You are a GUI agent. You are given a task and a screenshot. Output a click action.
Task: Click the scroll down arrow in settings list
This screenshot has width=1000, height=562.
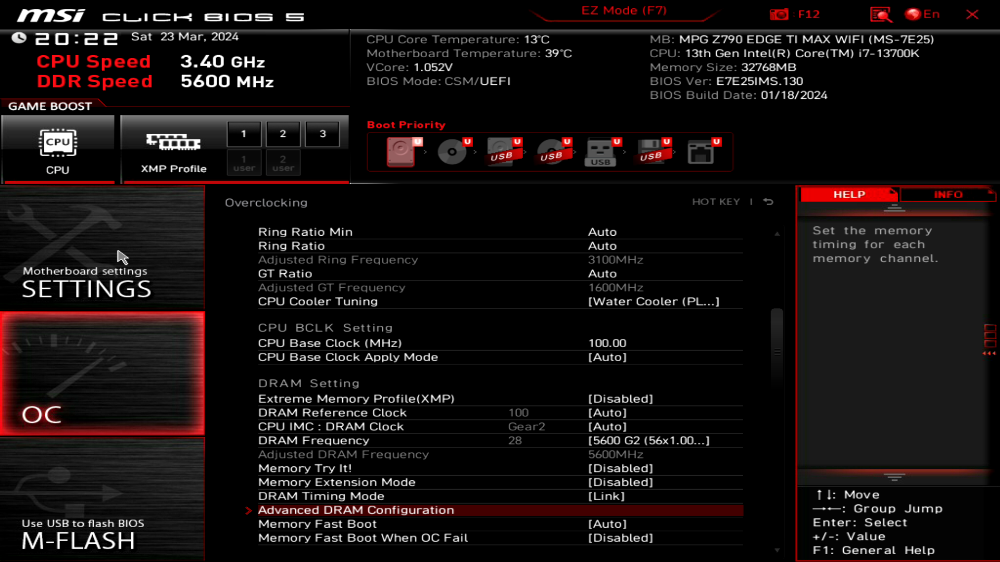click(777, 550)
